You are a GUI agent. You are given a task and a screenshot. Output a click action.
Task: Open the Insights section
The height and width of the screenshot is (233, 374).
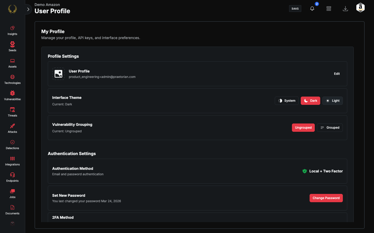[x=12, y=31]
